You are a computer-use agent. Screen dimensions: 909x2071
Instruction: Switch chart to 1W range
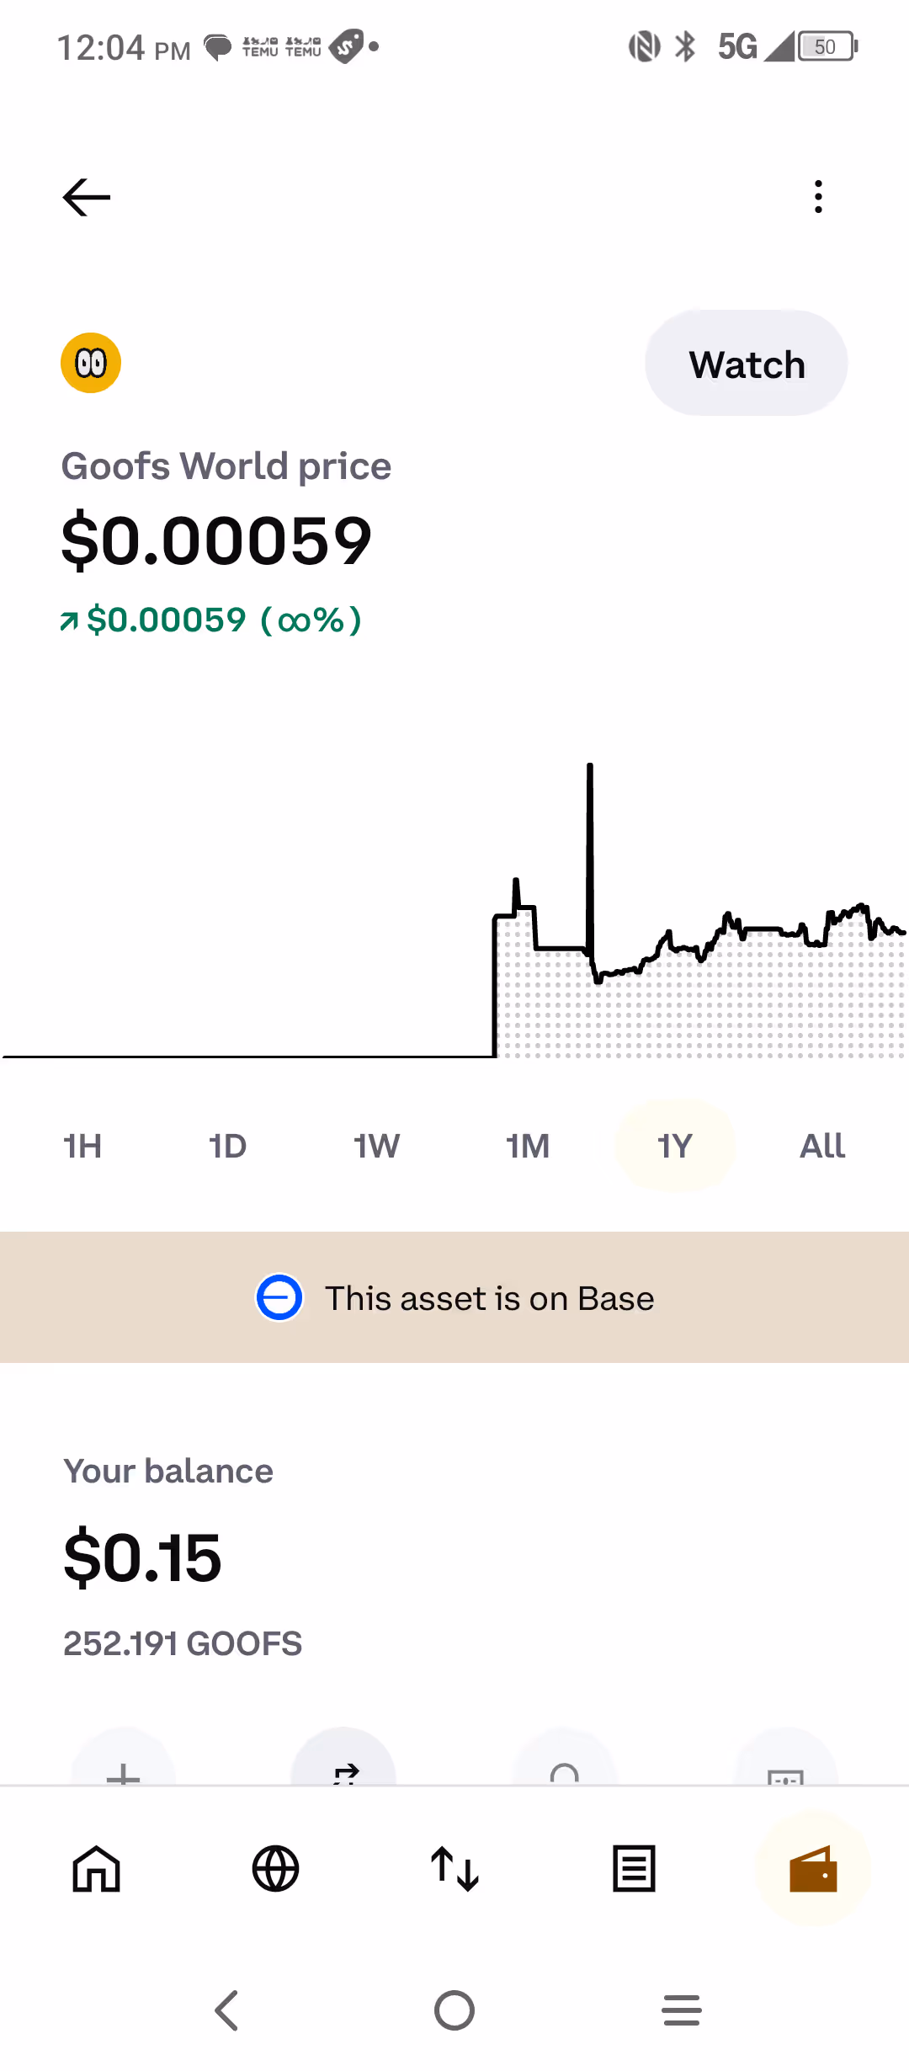[376, 1146]
